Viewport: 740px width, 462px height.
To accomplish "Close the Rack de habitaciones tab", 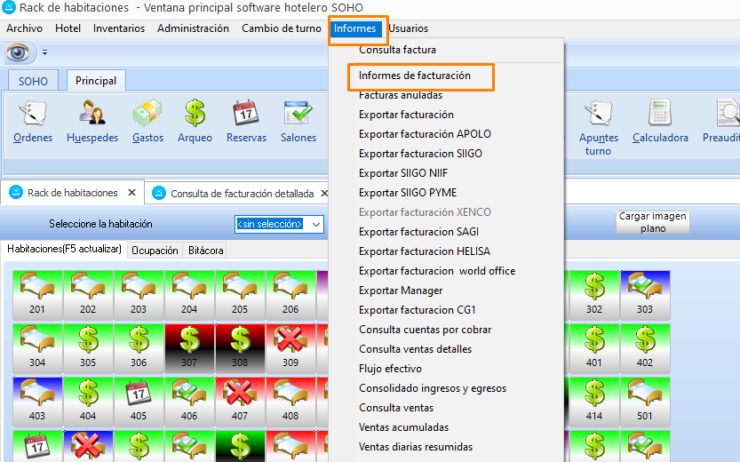I will point(131,192).
